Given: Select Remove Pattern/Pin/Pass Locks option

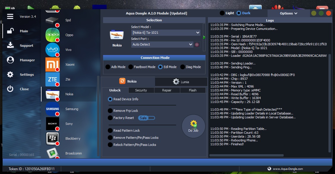Looking at the screenshot, I should [133, 138].
